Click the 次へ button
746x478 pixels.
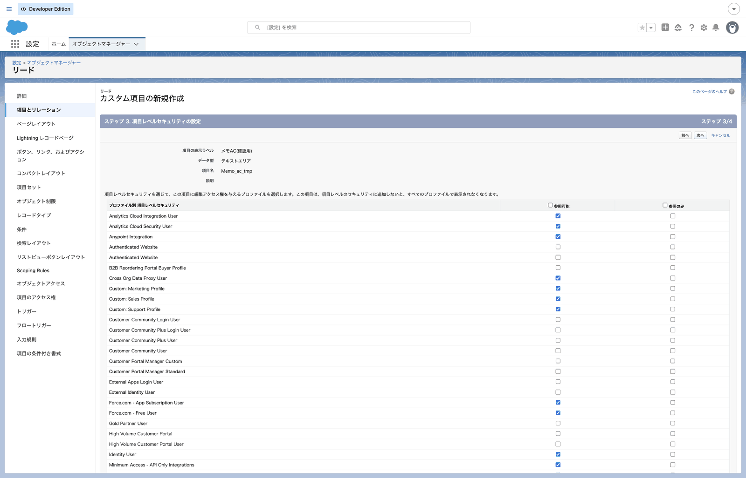[x=700, y=135]
